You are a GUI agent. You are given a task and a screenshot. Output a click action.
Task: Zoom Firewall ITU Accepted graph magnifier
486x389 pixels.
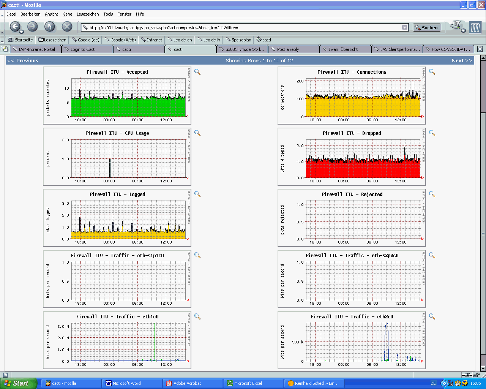(x=197, y=72)
